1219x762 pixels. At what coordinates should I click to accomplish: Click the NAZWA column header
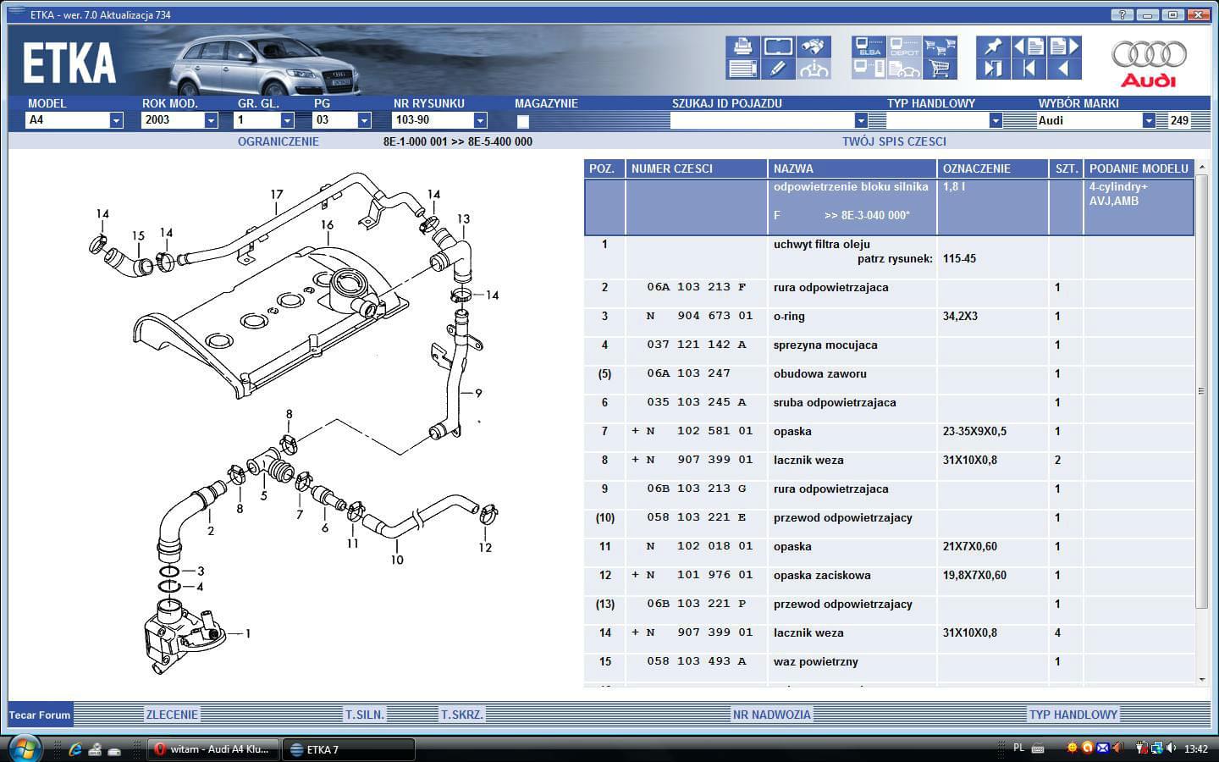[x=852, y=168]
